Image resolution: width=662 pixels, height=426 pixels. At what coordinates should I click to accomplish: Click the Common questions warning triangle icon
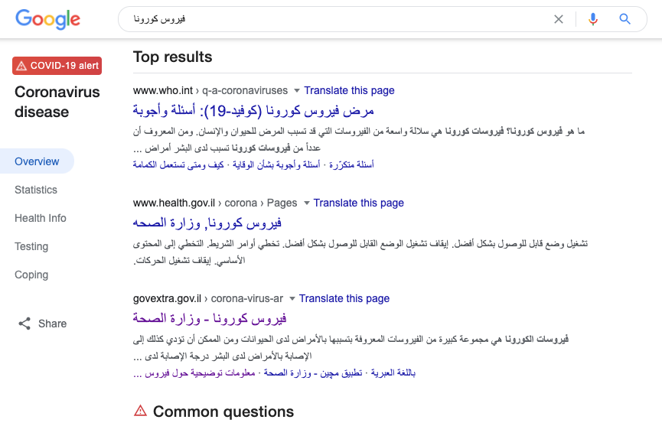click(140, 411)
